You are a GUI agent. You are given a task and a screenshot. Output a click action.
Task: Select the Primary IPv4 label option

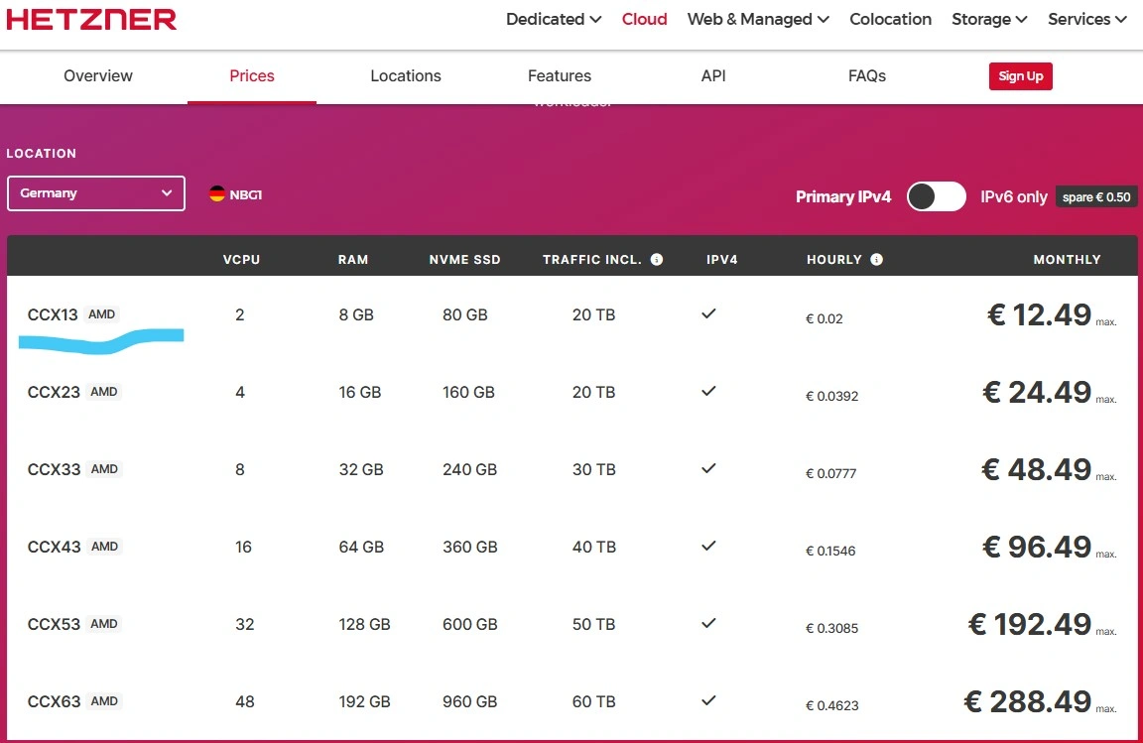pos(843,196)
